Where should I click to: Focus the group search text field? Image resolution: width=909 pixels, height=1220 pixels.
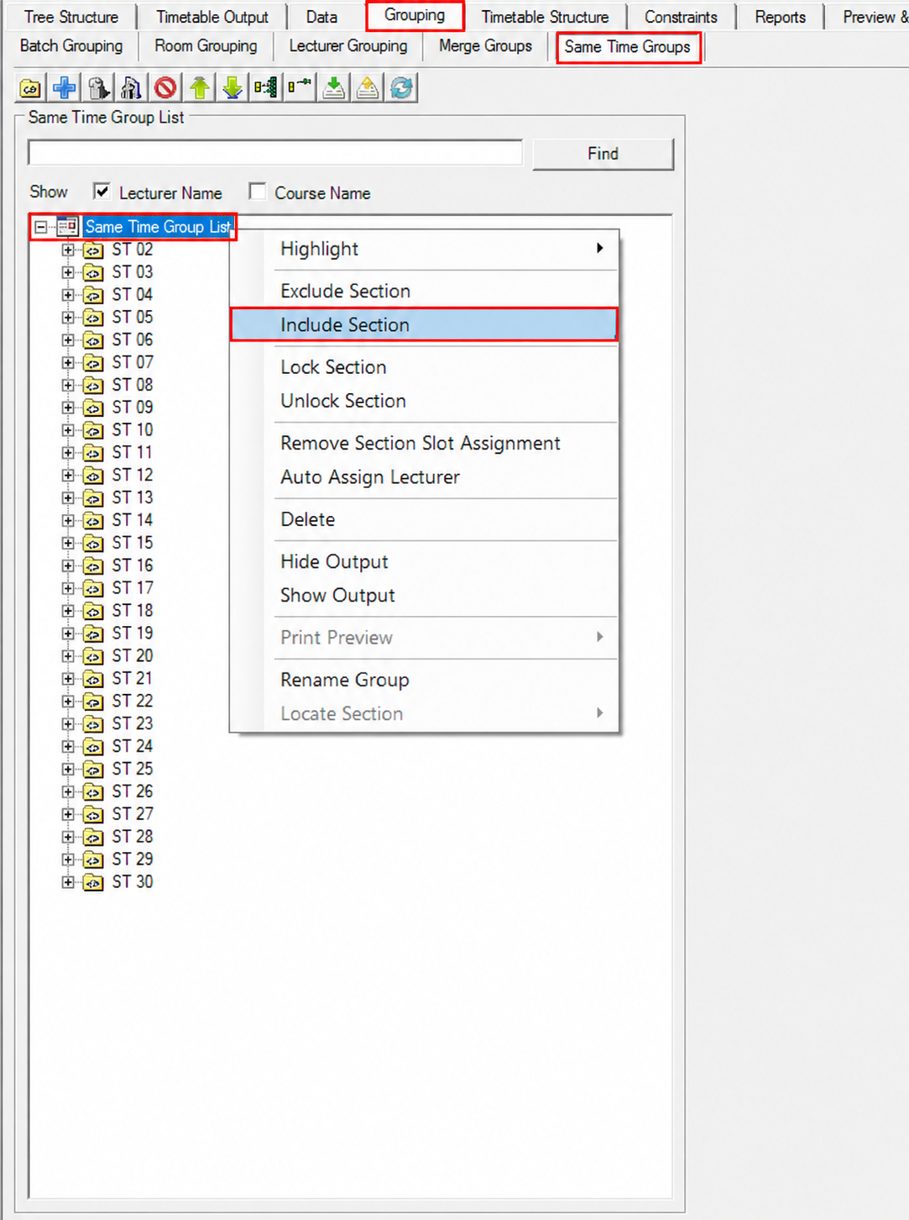point(275,153)
